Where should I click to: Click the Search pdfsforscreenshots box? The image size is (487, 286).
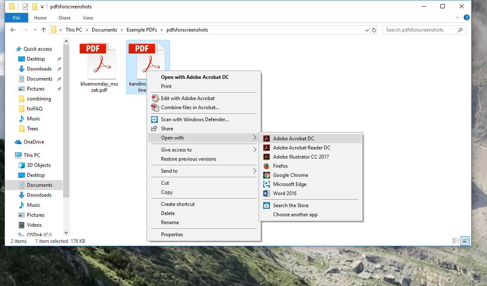[424, 30]
